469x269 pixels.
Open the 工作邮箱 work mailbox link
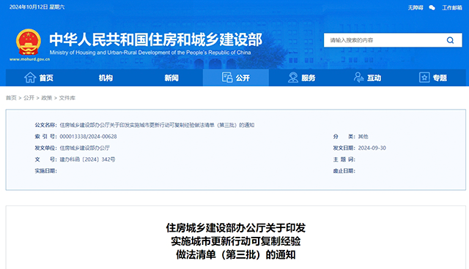452,8
